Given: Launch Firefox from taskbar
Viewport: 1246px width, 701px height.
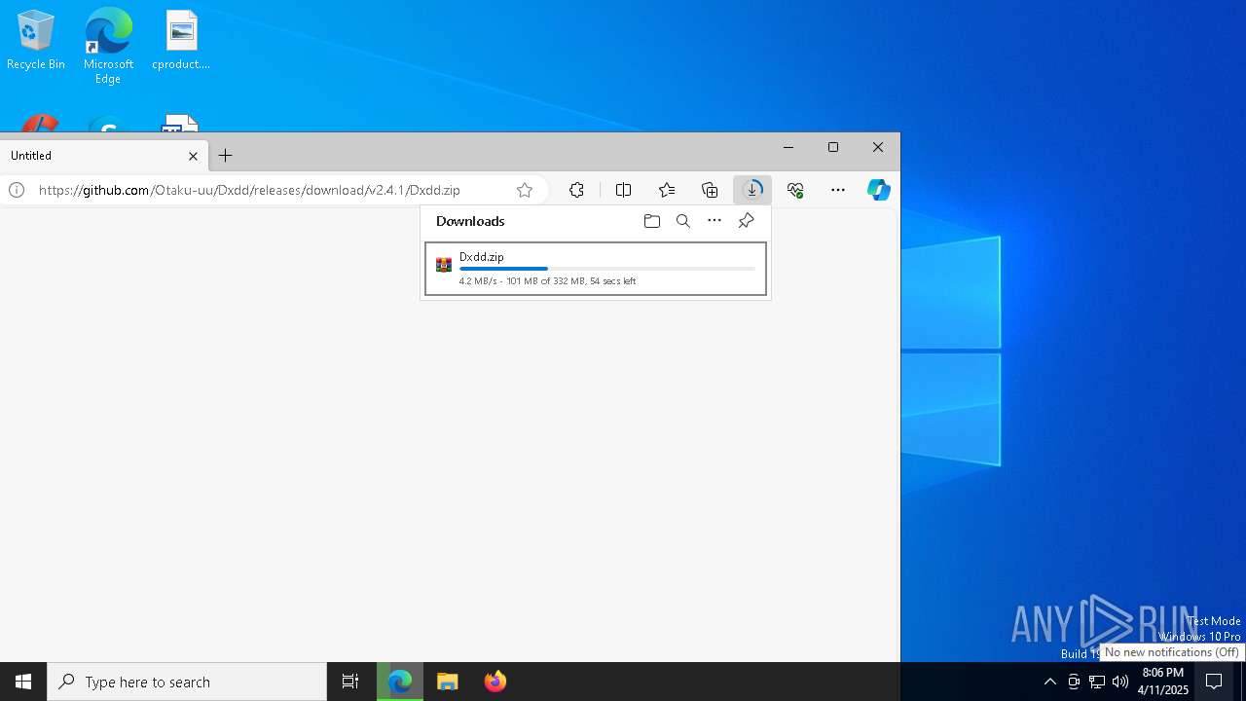Looking at the screenshot, I should (x=495, y=682).
